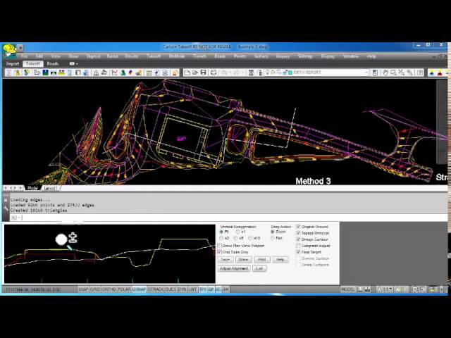The image size is (451, 338).
Task: Toggle SNAP in the status bar
Action: coord(83,289)
